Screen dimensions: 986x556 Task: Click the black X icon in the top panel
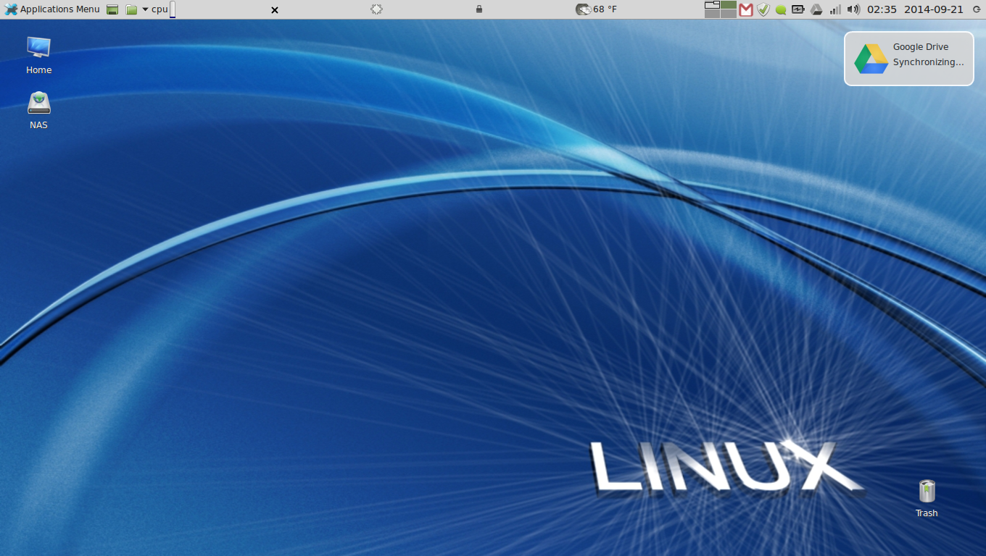(275, 10)
